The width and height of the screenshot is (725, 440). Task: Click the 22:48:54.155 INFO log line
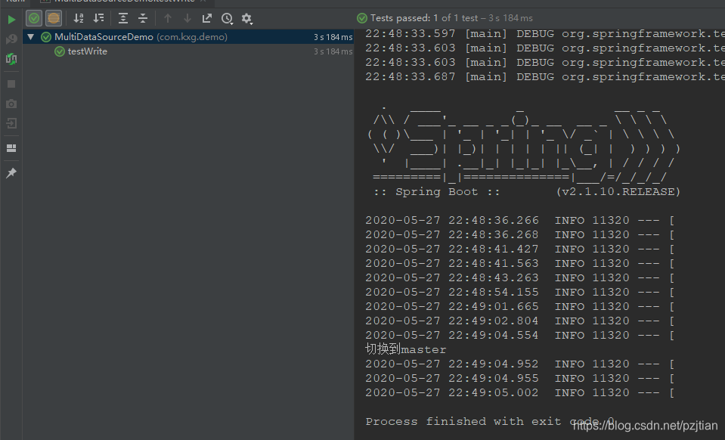(x=519, y=292)
